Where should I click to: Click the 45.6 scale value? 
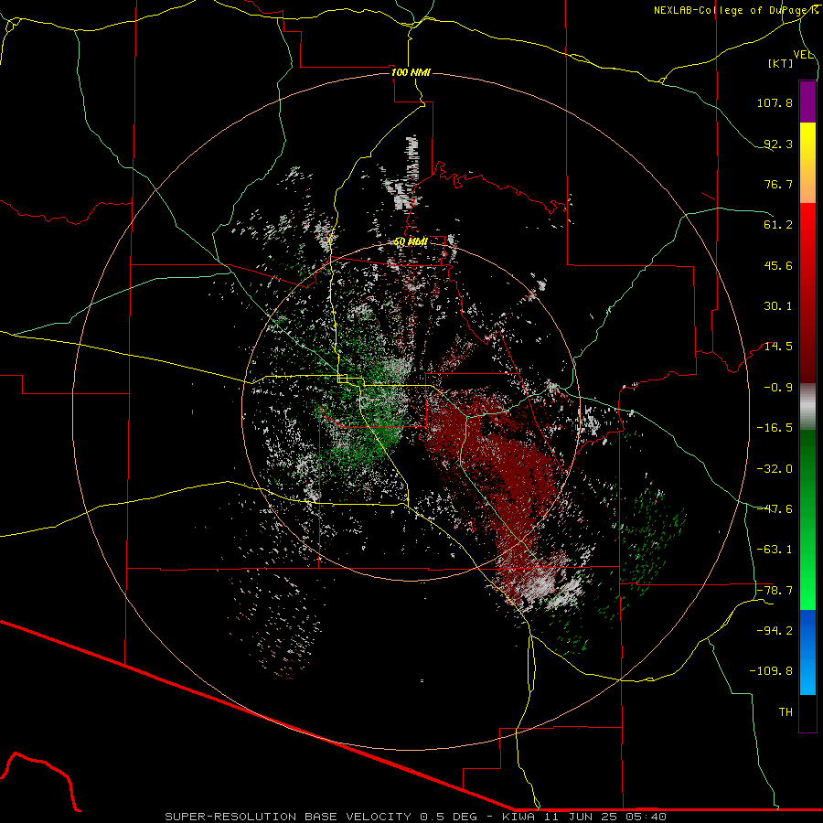(778, 265)
